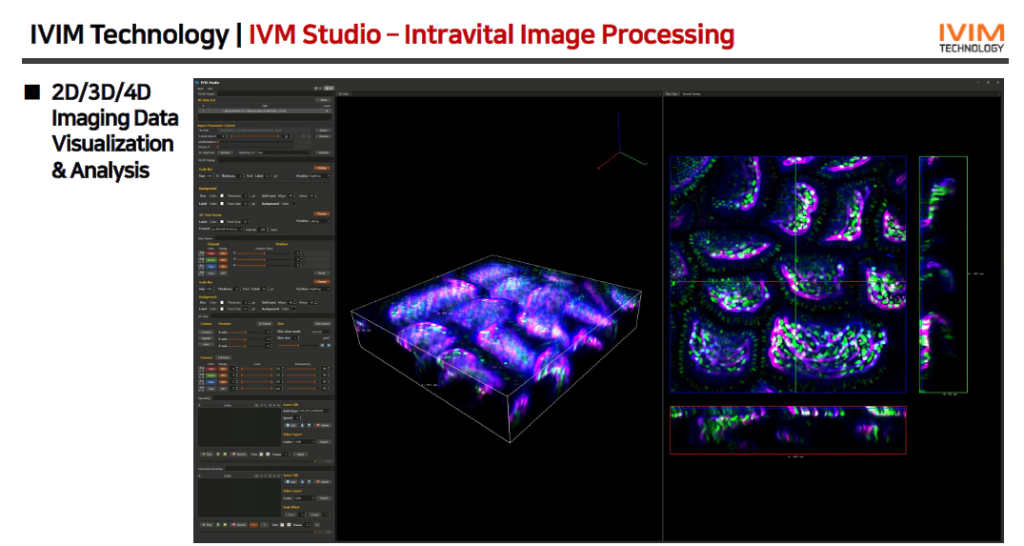Click the red Record button in Recording panel
The image size is (1024, 546).
click(237, 455)
